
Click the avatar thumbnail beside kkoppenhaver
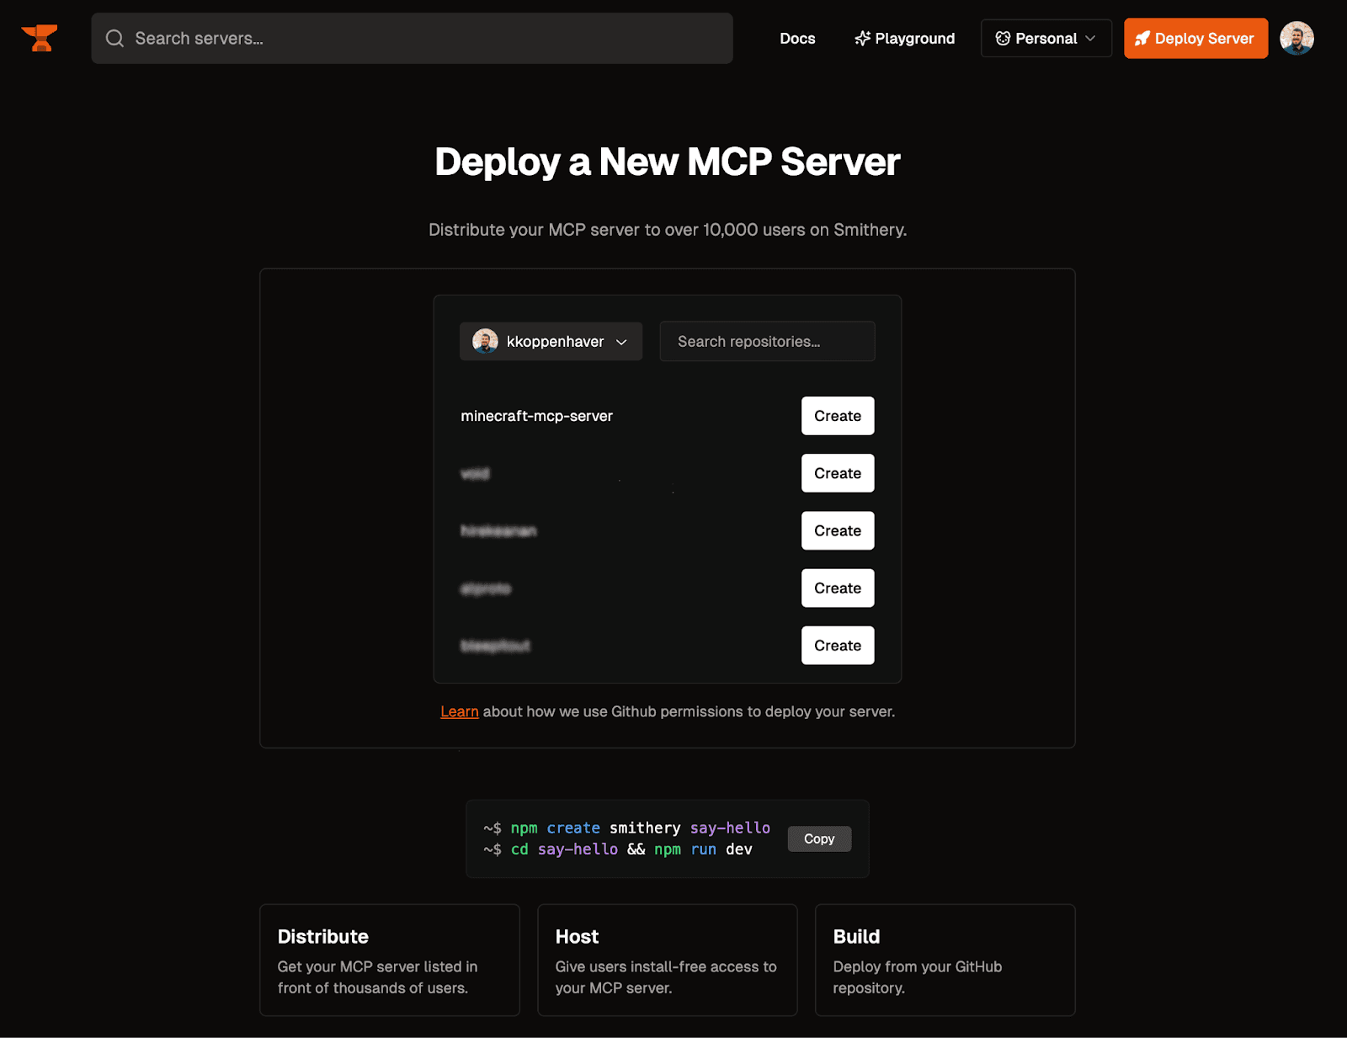483,341
